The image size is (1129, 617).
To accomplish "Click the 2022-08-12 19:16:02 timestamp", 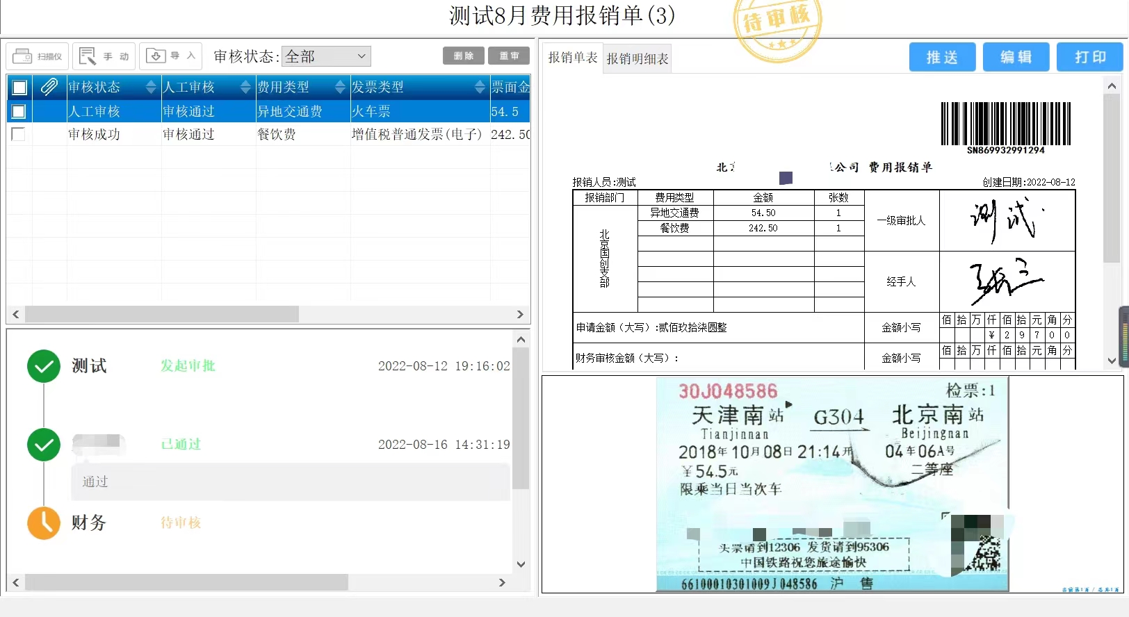I will click(x=444, y=366).
